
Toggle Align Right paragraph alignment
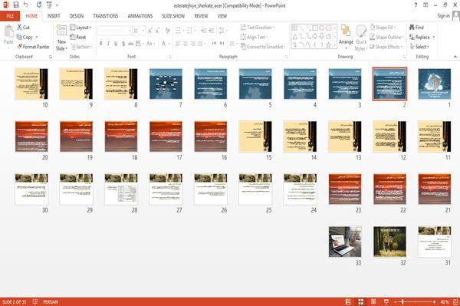click(x=192, y=44)
